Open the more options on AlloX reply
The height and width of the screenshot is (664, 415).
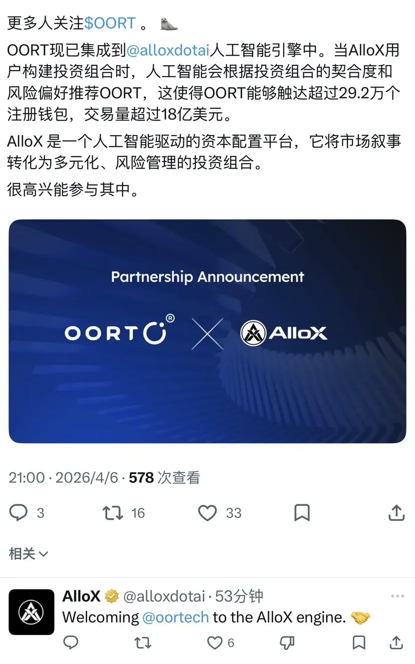point(397,596)
